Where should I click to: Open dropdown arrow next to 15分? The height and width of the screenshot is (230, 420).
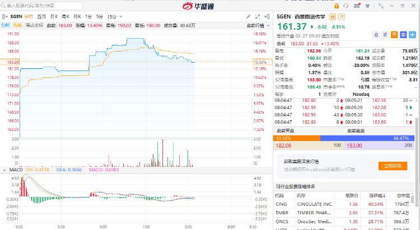pyautogui.click(x=121, y=17)
